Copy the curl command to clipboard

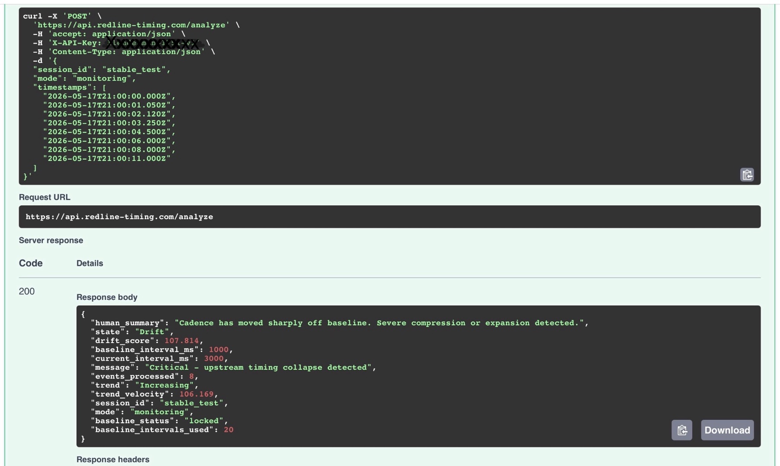click(747, 175)
